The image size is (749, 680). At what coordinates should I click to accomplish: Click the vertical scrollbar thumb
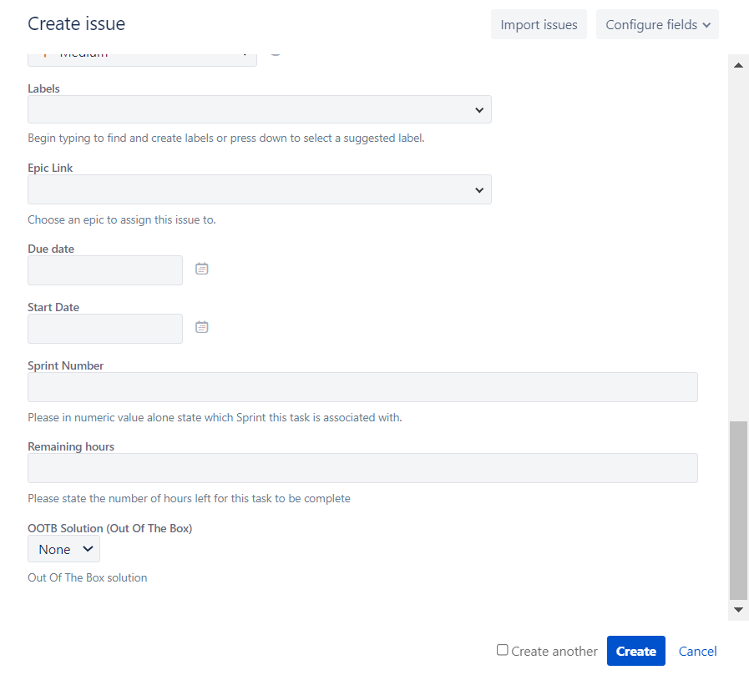(x=738, y=510)
